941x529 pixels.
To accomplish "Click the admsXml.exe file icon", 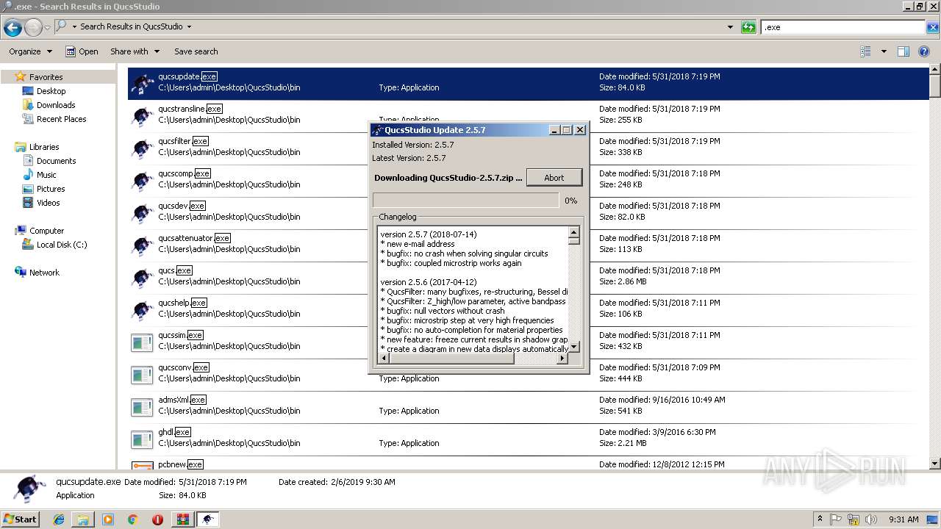I will click(142, 407).
